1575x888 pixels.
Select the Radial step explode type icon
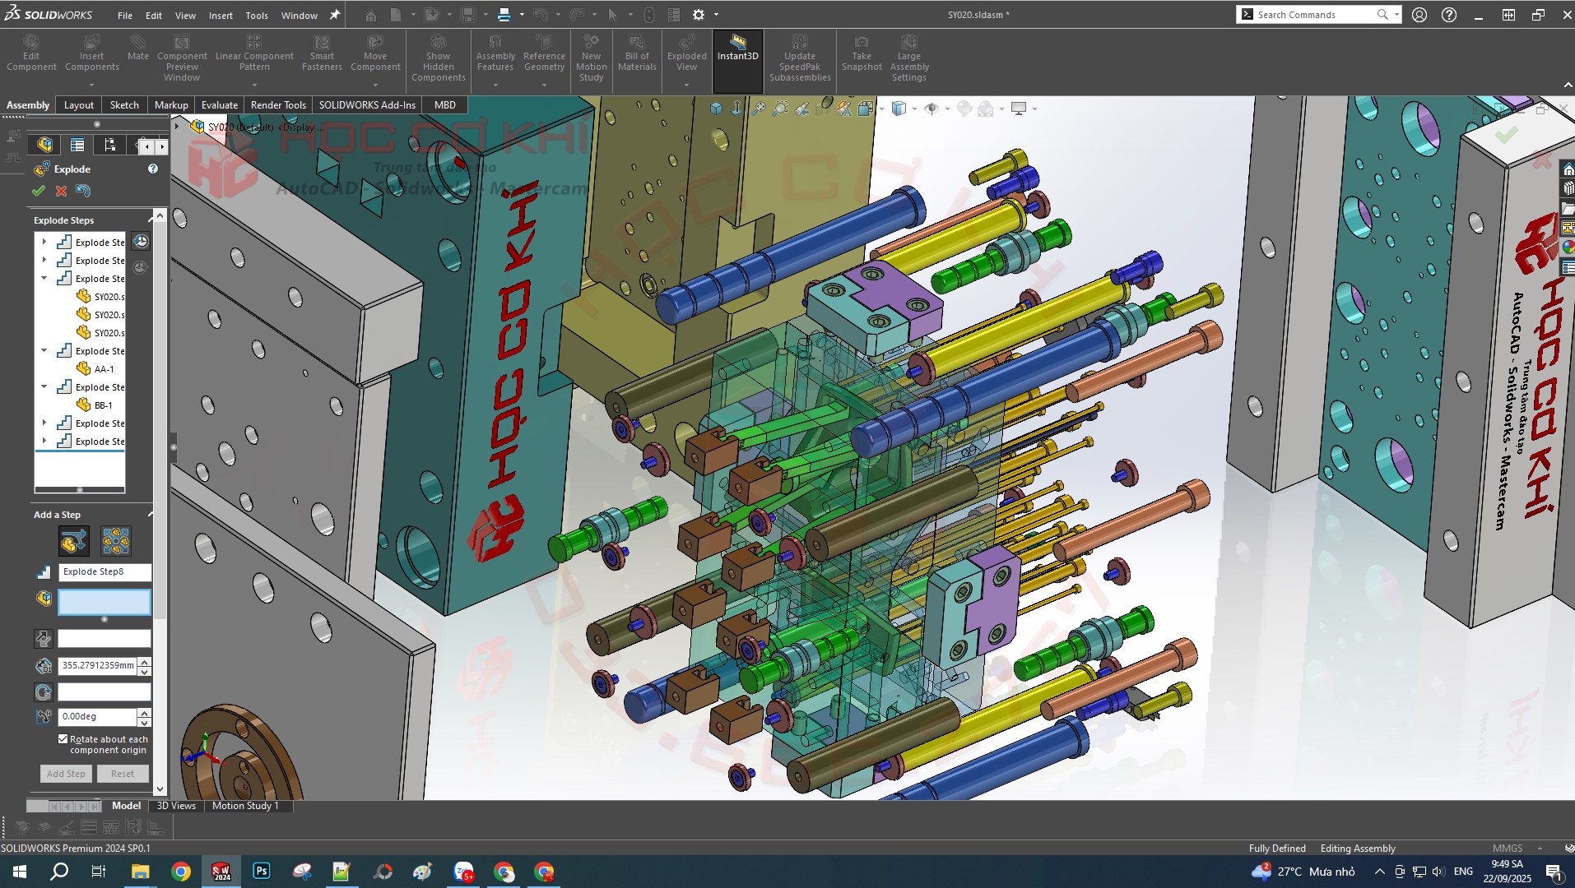pyautogui.click(x=115, y=541)
